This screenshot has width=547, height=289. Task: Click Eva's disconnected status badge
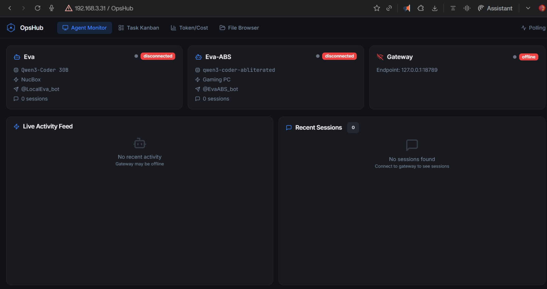point(158,56)
